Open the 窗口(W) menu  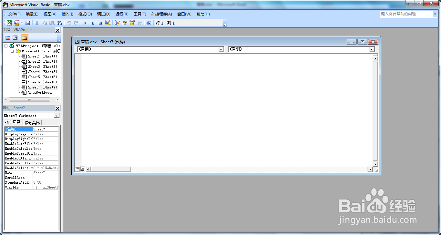tap(184, 14)
